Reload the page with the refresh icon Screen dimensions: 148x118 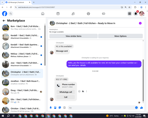click(x=11, y=7)
